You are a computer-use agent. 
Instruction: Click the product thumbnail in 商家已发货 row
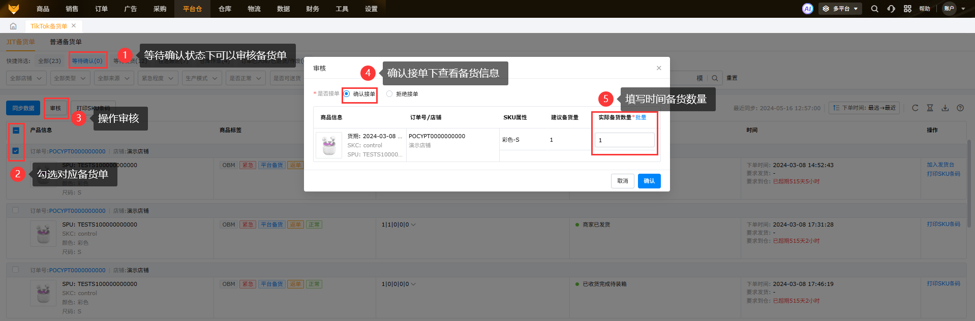[43, 234]
